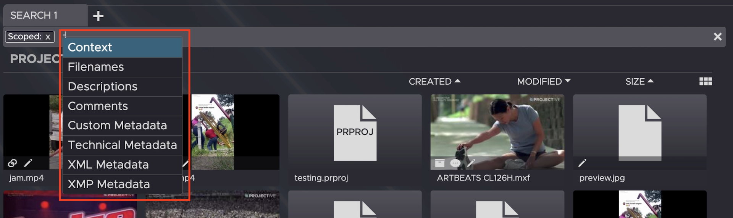Click the link icon on jam.mp4
The image size is (733, 218).
pyautogui.click(x=12, y=163)
